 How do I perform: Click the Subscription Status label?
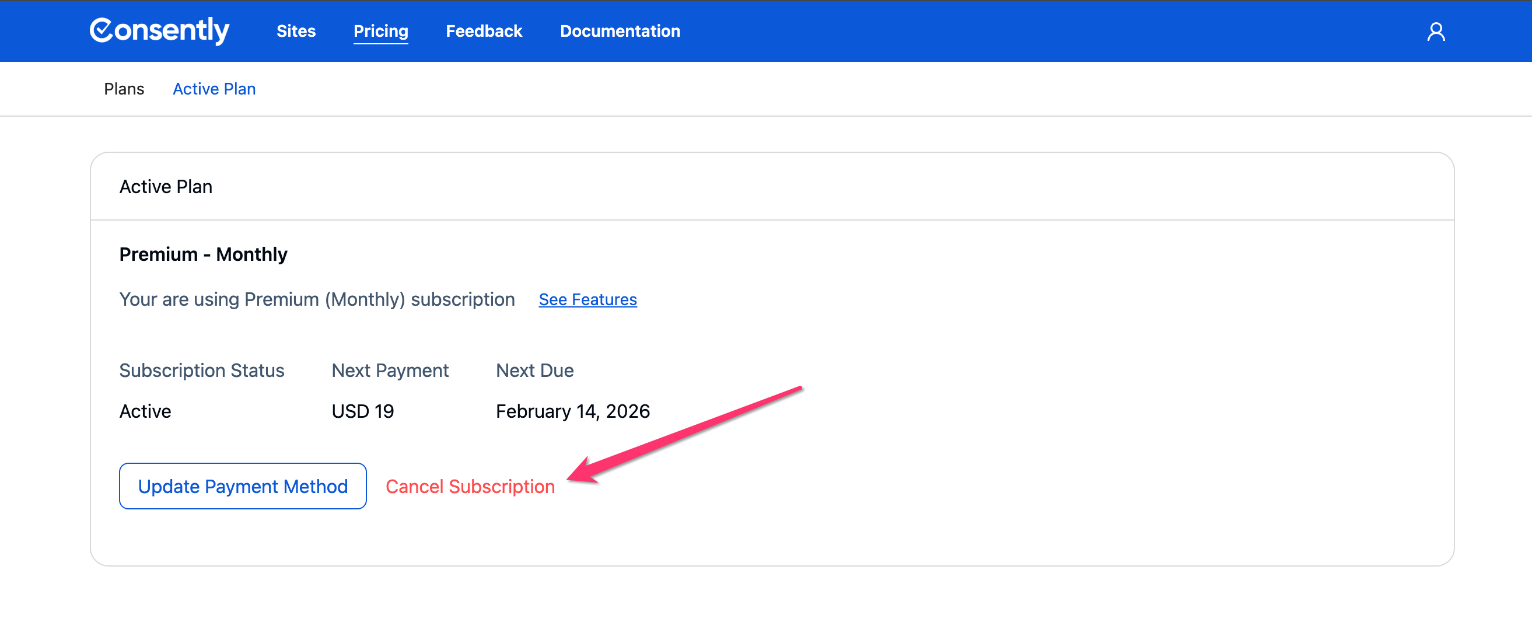[202, 371]
